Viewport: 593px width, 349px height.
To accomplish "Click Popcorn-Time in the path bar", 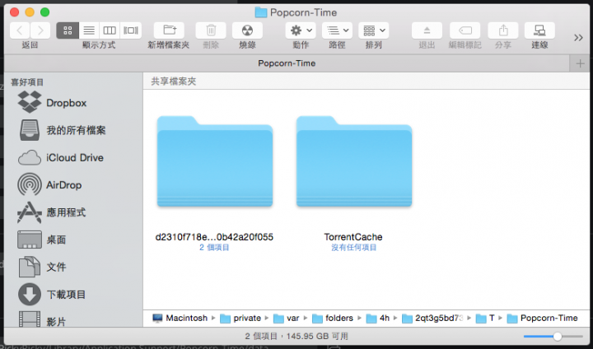I will click(542, 318).
